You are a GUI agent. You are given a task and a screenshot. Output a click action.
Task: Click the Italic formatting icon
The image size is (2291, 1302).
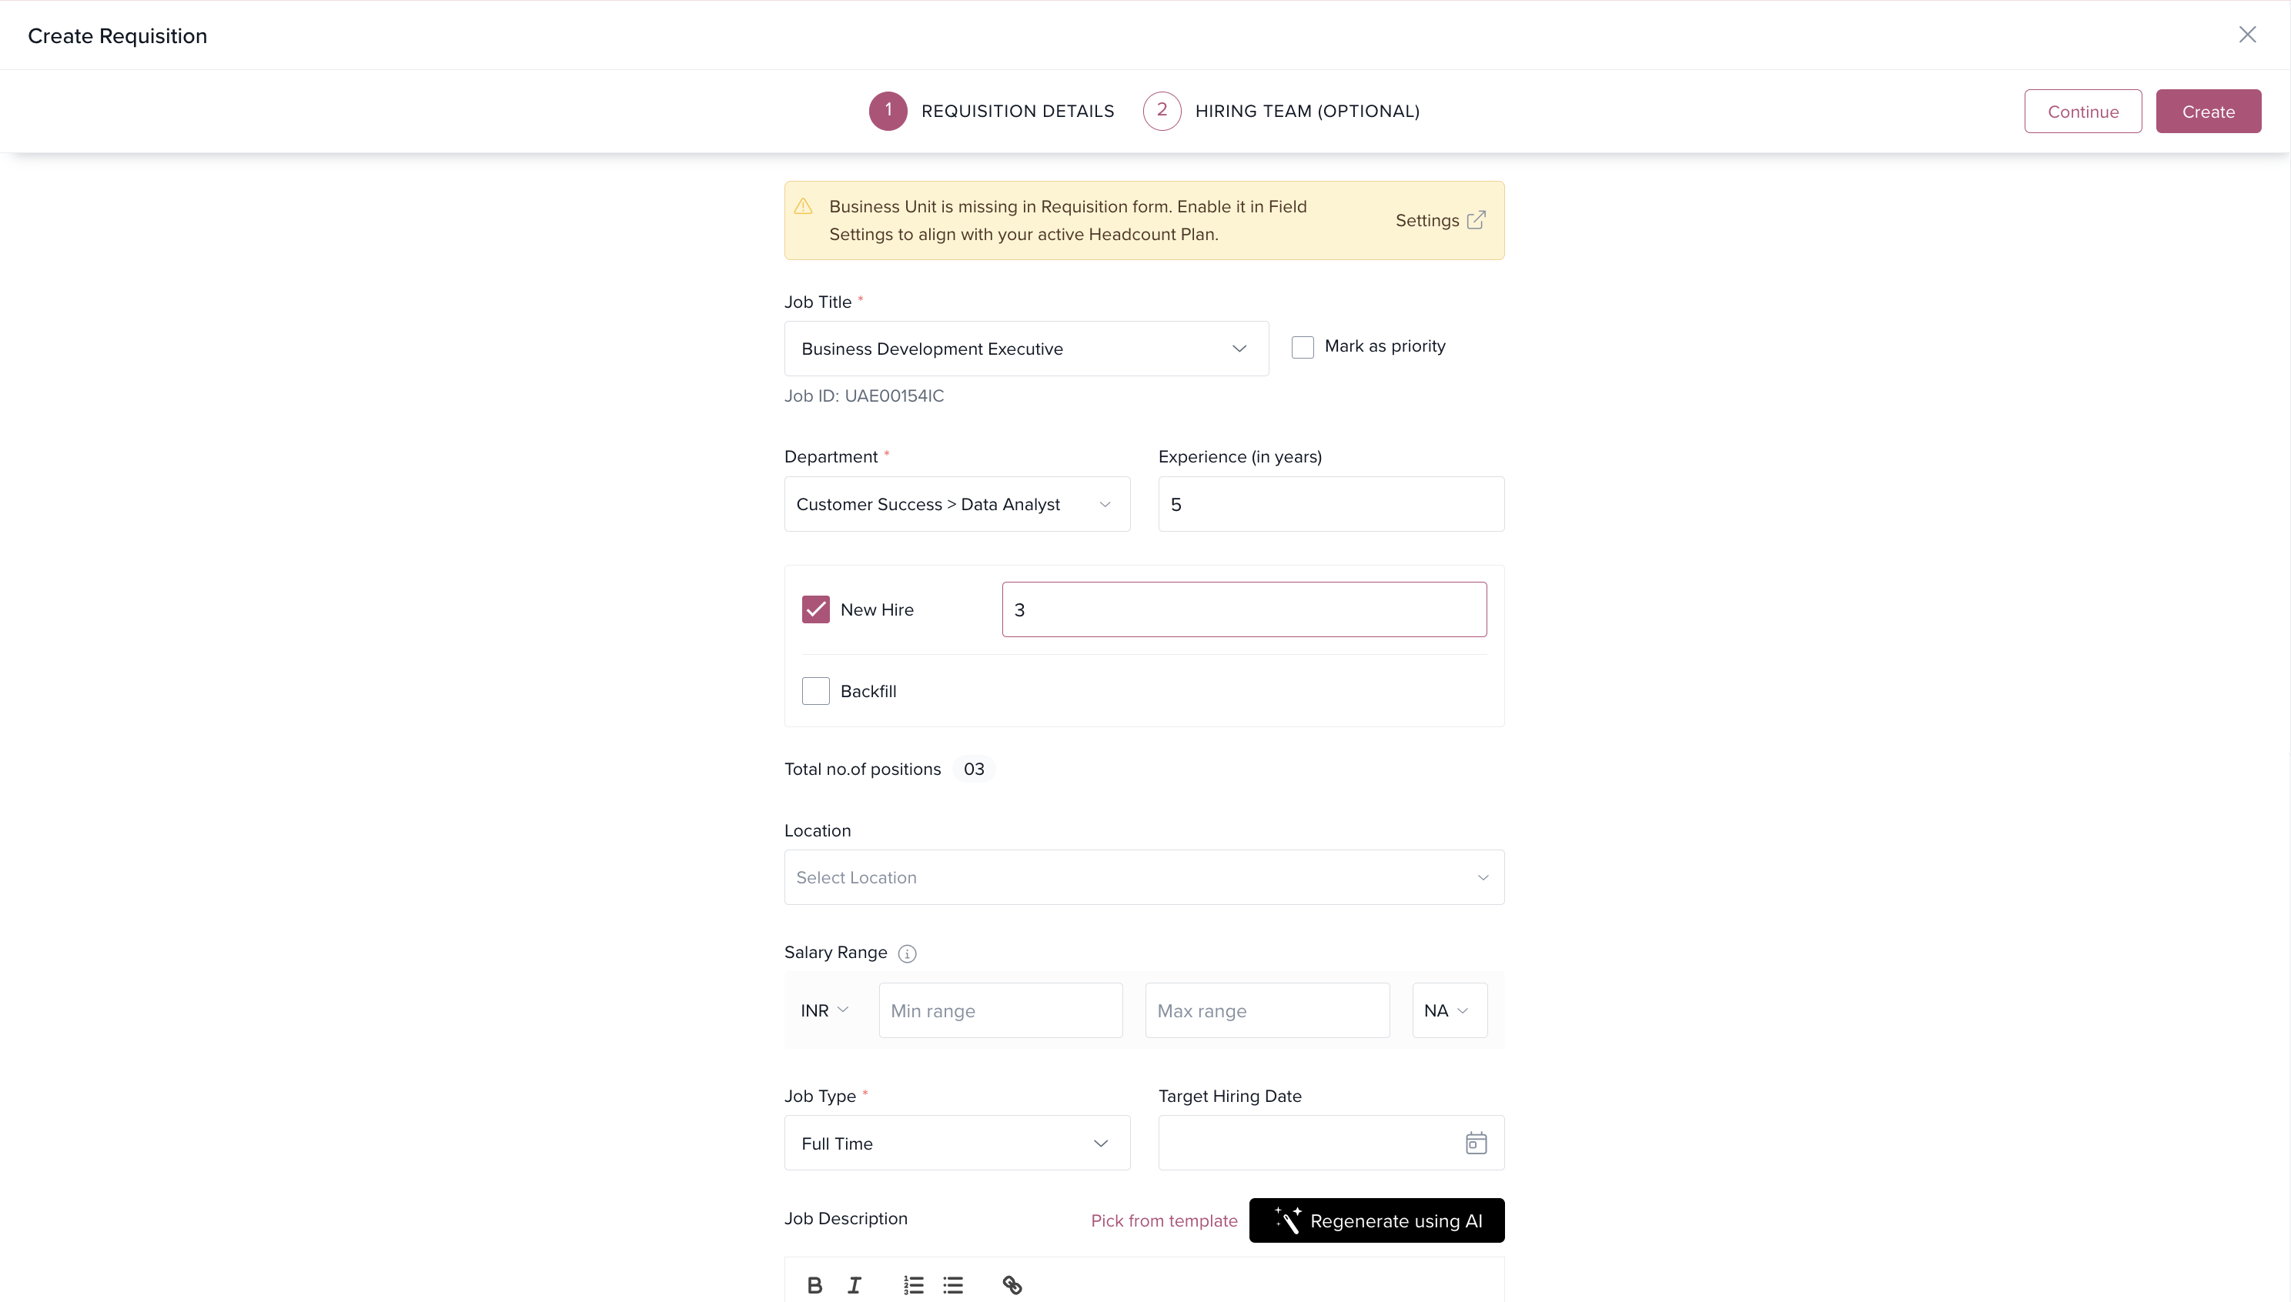[855, 1285]
